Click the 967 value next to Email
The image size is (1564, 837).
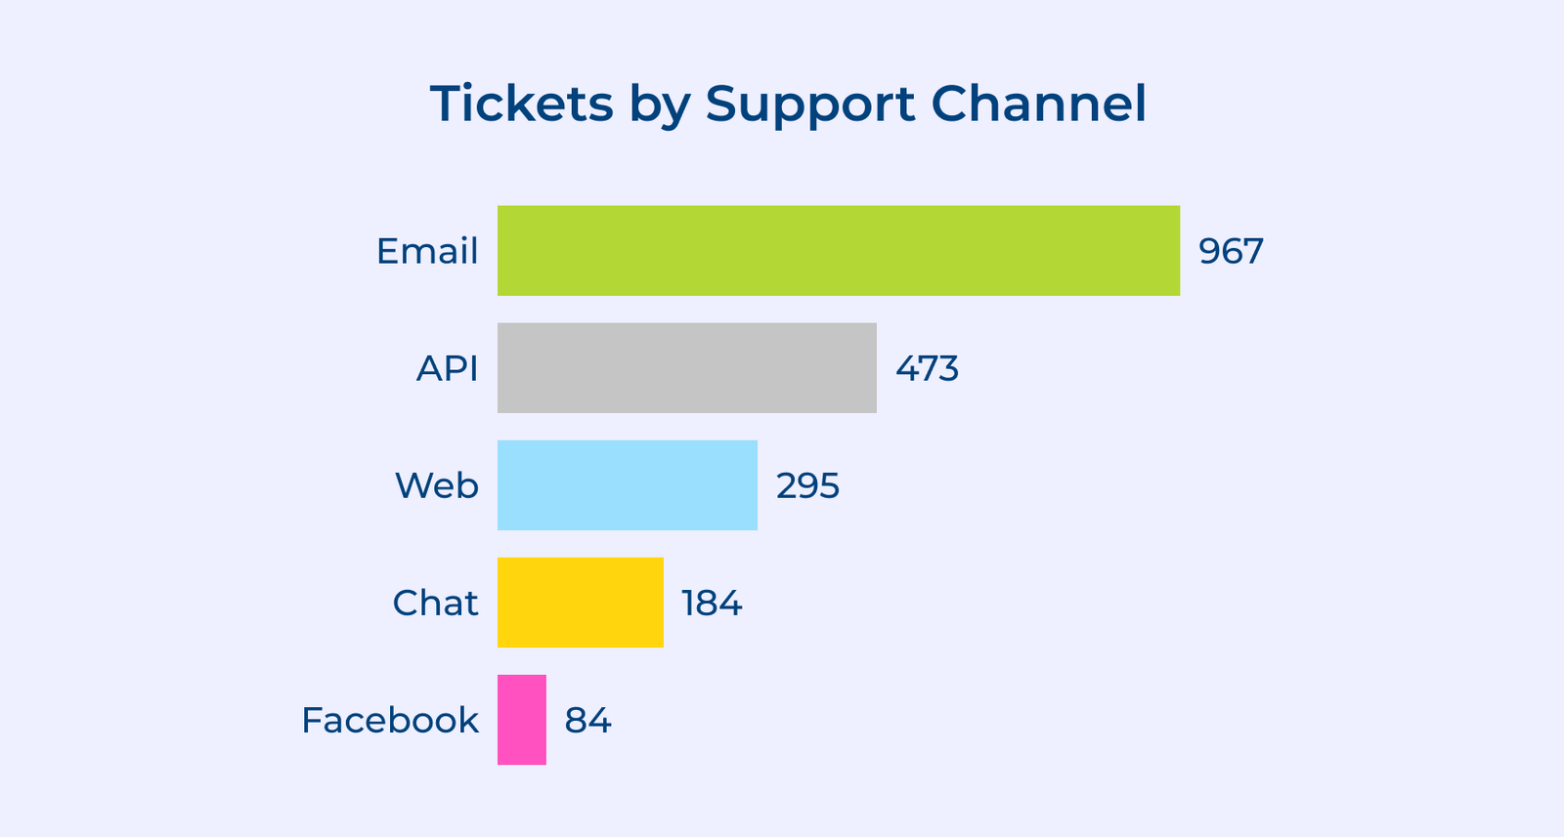pyautogui.click(x=1231, y=251)
